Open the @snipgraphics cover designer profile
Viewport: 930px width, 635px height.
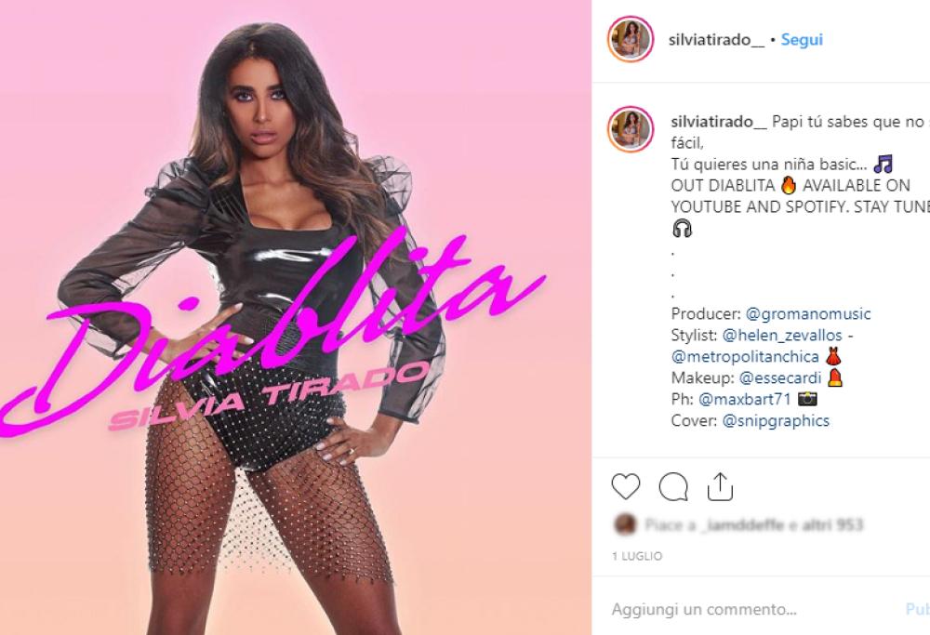click(x=776, y=420)
